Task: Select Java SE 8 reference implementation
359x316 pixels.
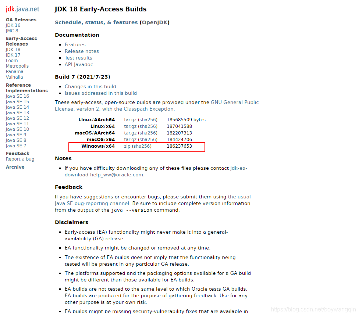Action: pyautogui.click(x=16, y=140)
